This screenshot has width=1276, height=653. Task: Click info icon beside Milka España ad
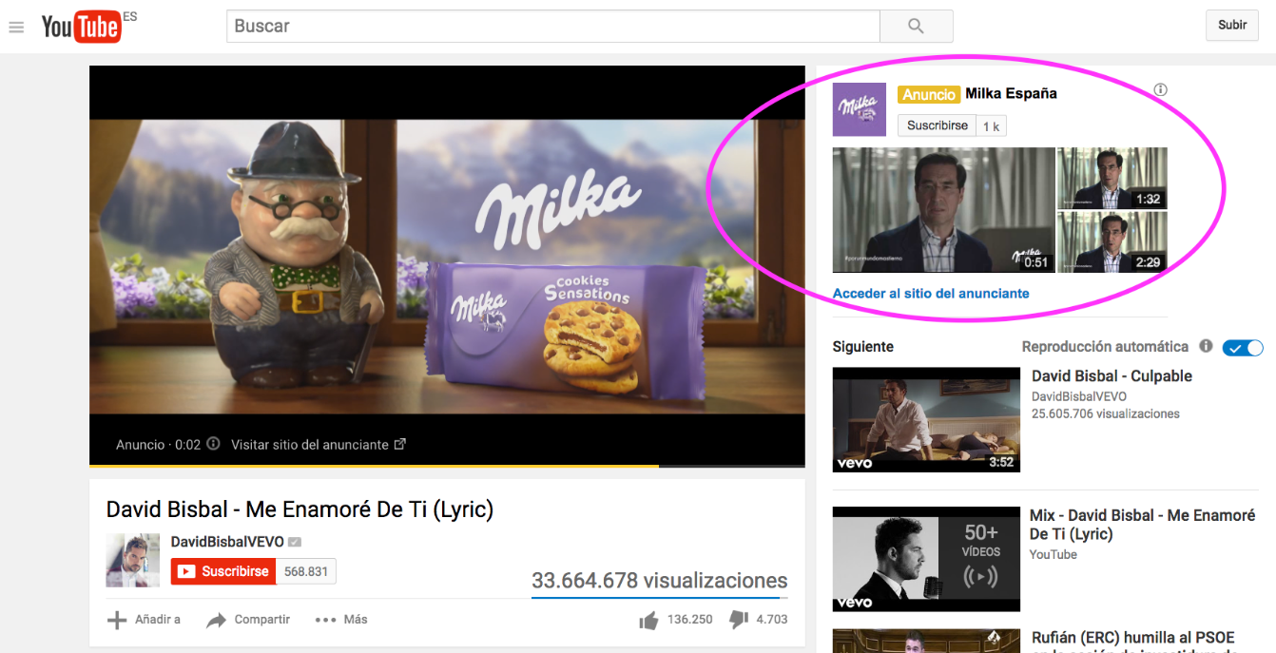tap(1160, 90)
